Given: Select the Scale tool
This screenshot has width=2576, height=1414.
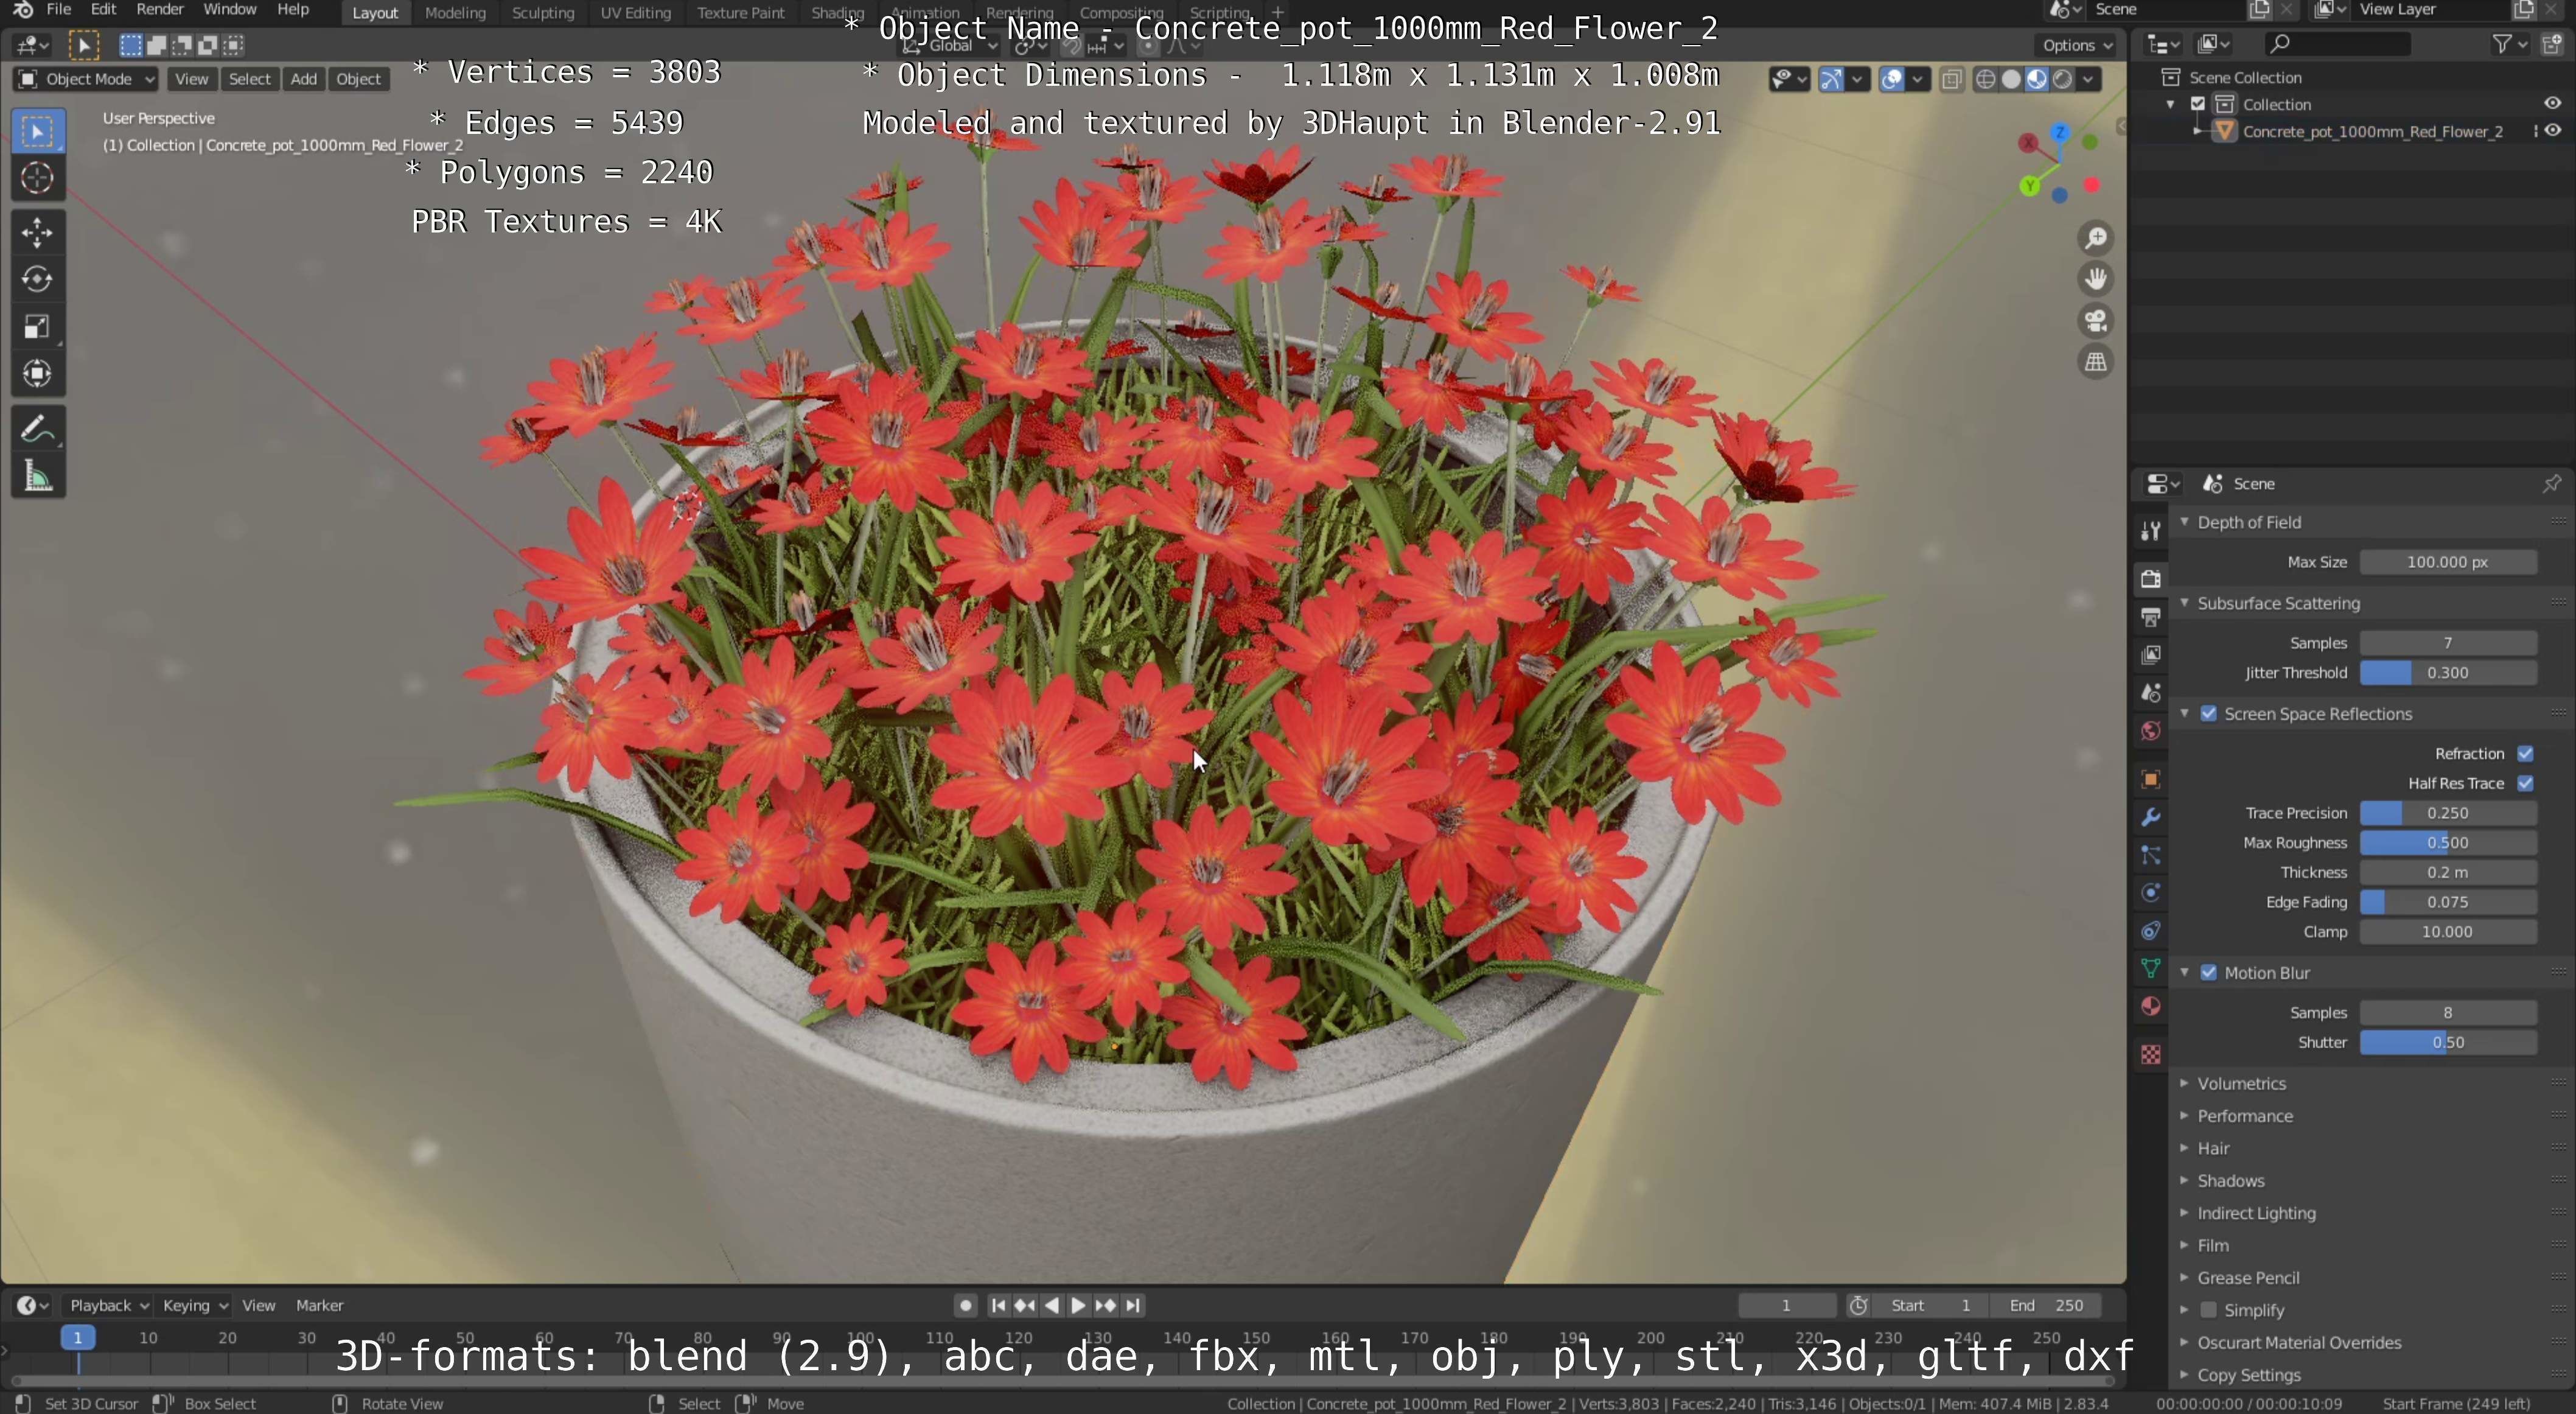Looking at the screenshot, I should click(x=38, y=327).
